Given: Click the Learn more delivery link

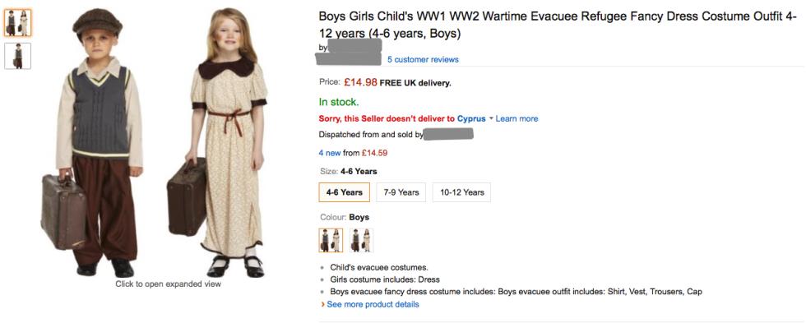Looking at the screenshot, I should click(x=516, y=118).
